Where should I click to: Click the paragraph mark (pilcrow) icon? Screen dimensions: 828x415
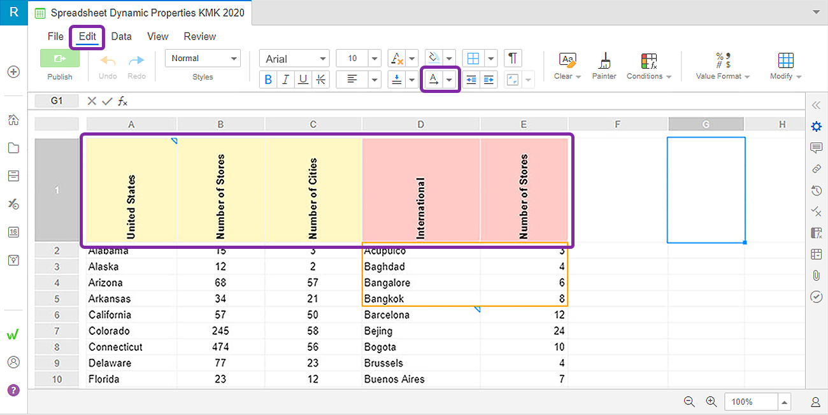click(x=513, y=59)
